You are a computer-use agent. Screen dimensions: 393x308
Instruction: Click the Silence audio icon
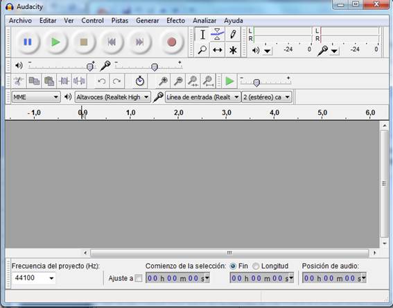coord(79,81)
